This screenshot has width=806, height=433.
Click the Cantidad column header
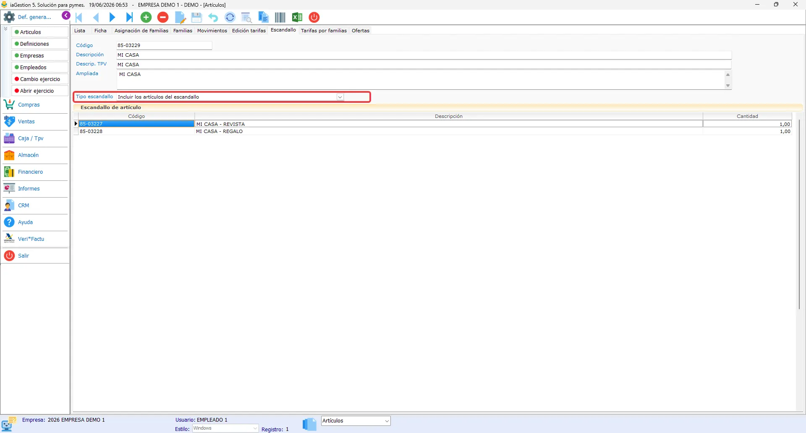(747, 116)
